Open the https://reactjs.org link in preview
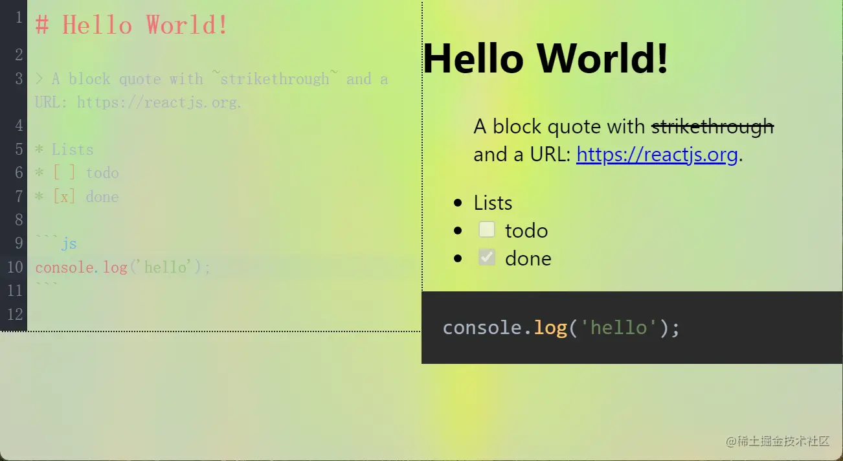The width and height of the screenshot is (843, 461). click(x=657, y=155)
